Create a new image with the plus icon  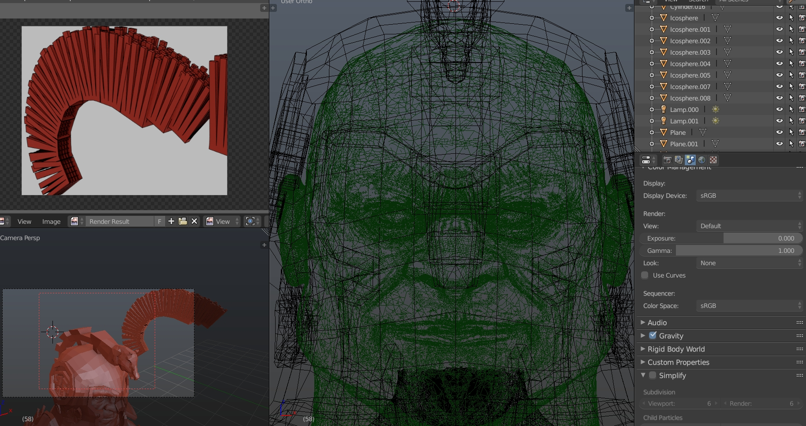171,221
